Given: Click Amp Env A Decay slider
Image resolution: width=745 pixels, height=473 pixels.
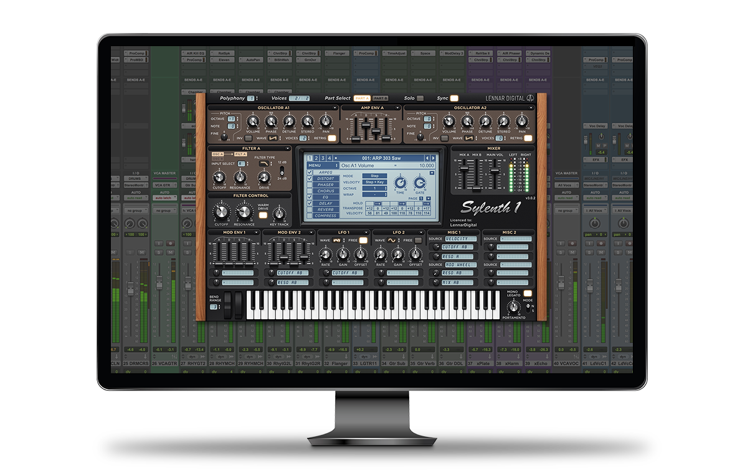Looking at the screenshot, I should [x=366, y=125].
